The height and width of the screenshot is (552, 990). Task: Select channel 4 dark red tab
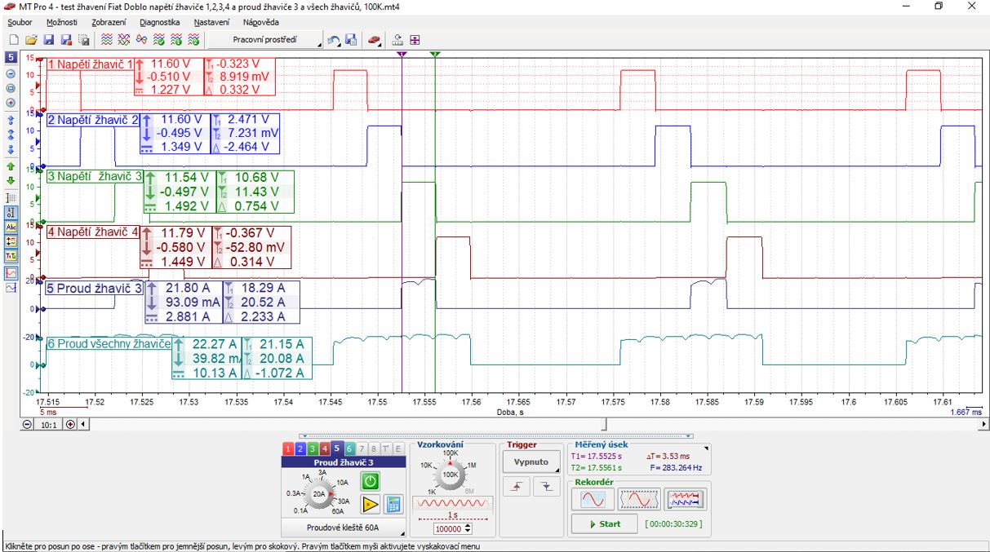pos(324,449)
